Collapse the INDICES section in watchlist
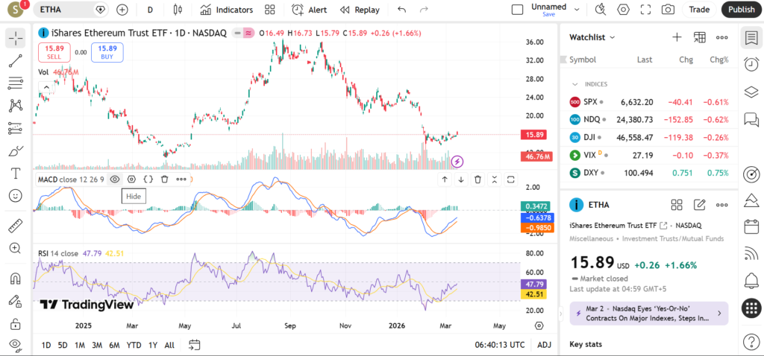 pos(575,84)
